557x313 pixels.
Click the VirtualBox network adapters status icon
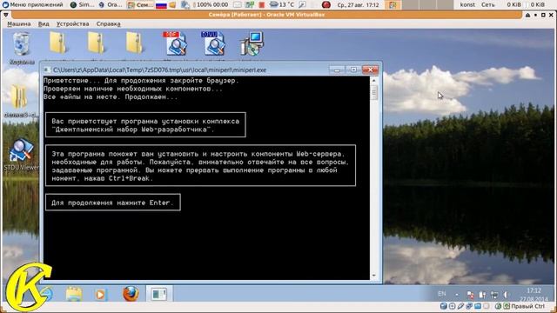[469, 306]
